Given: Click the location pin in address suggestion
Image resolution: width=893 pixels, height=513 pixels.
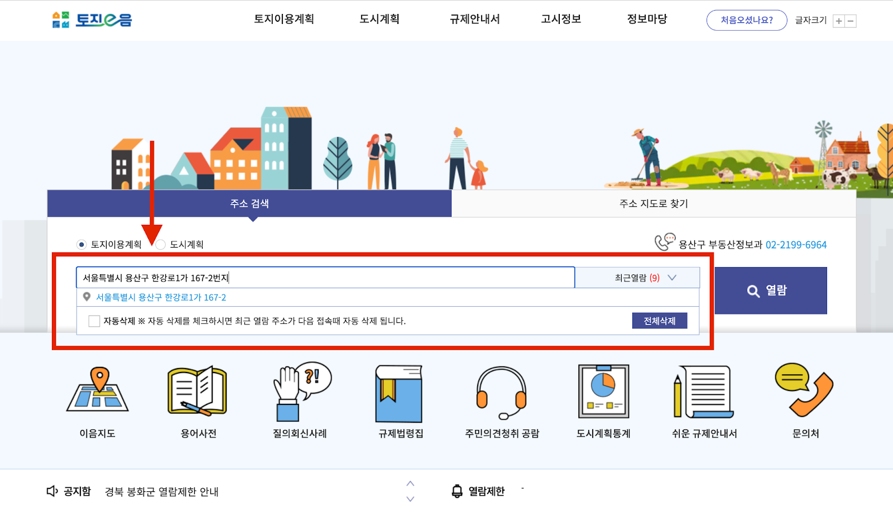Looking at the screenshot, I should (87, 297).
